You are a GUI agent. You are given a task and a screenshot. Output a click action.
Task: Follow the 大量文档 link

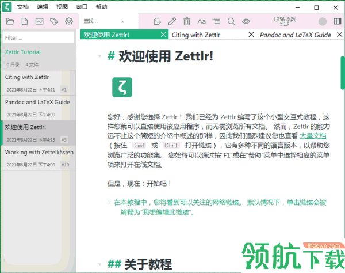pyautogui.click(x=313, y=136)
